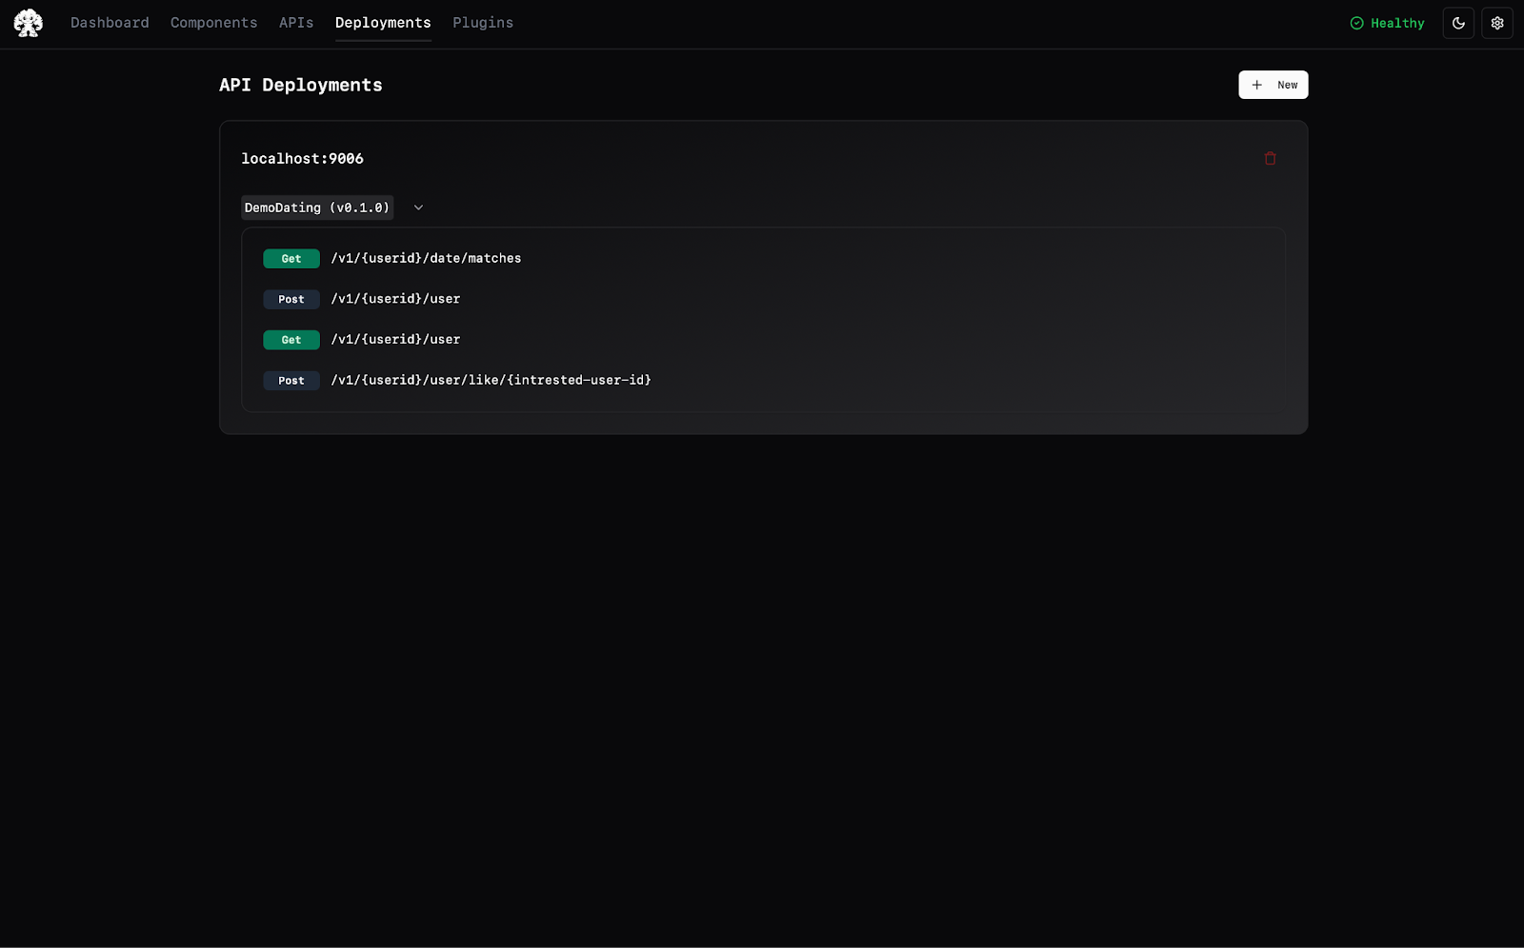Image resolution: width=1524 pixels, height=948 pixels.
Task: Toggle dark mode with moon icon
Action: pos(1458,23)
